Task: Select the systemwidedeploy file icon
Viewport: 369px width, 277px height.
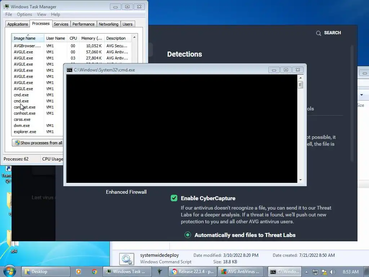Action: (126, 259)
